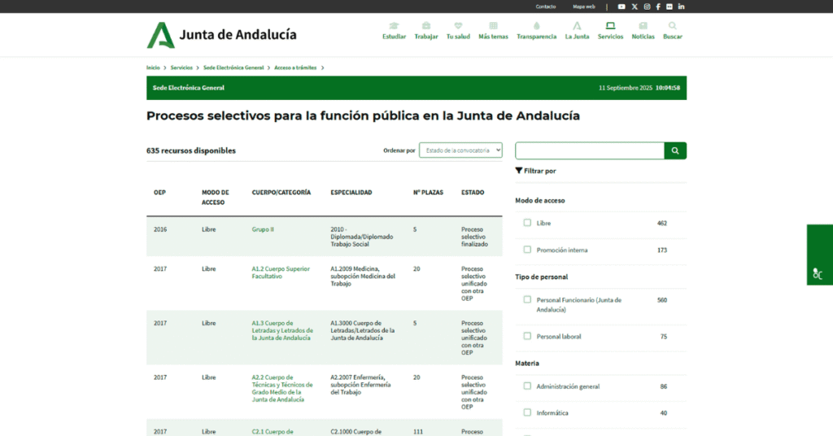Open the Transparencia menu
The width and height of the screenshot is (833, 436).
[x=537, y=31]
